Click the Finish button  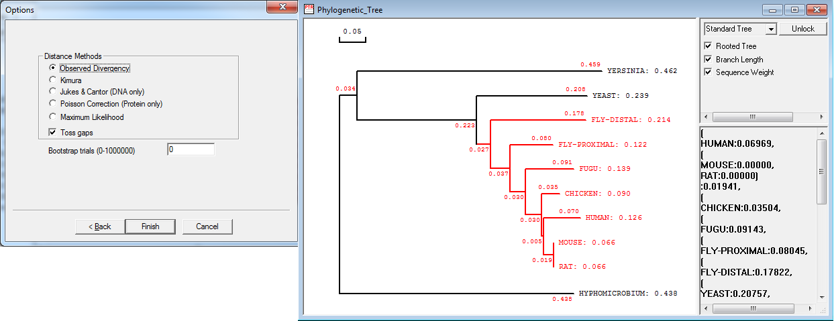(150, 227)
